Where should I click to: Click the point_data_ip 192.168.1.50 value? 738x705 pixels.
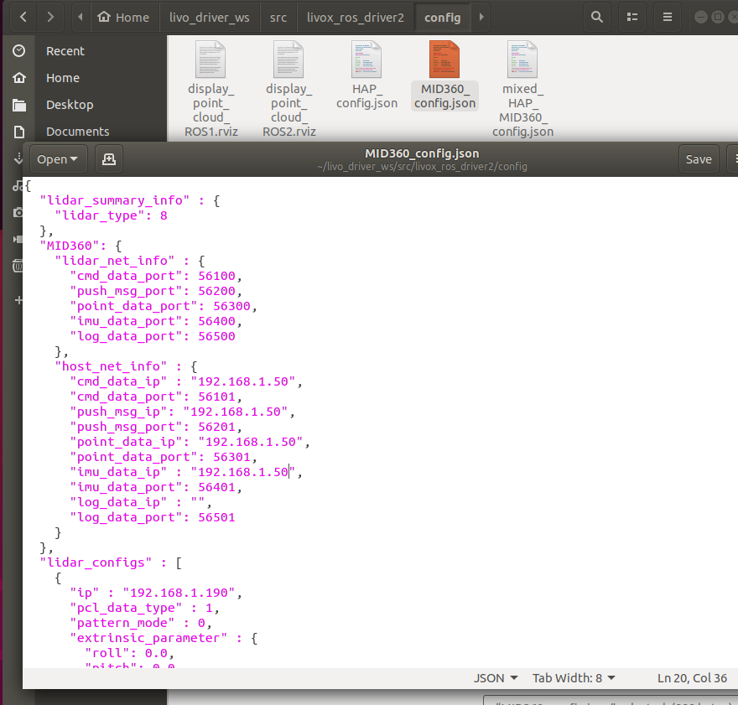251,442
